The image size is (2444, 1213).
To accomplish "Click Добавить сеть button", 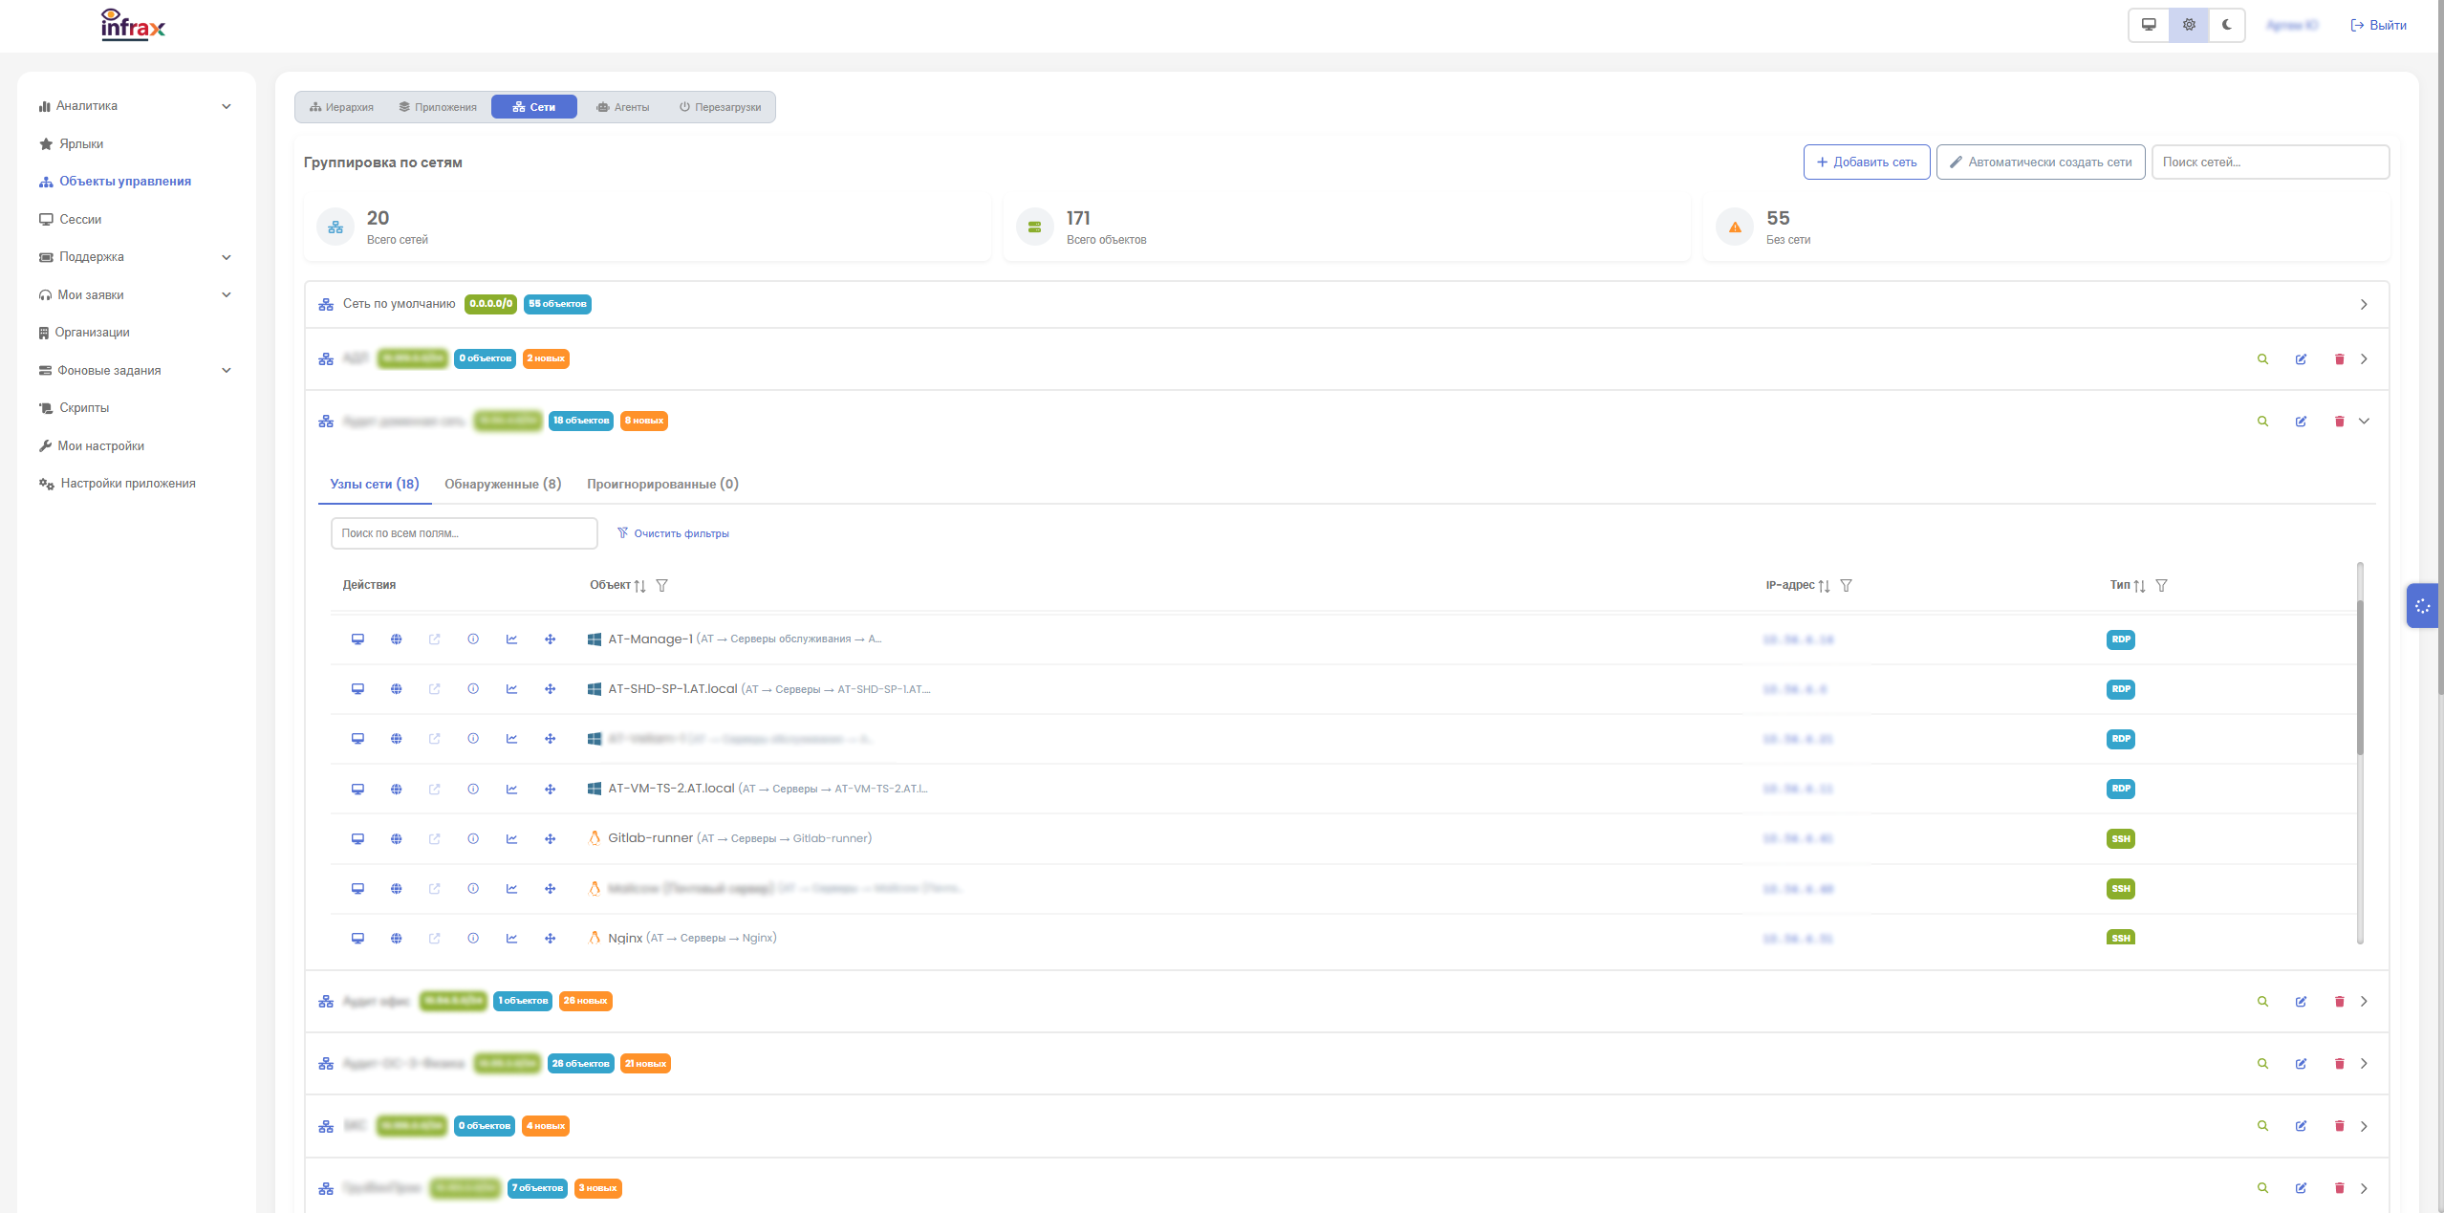I will pyautogui.click(x=1867, y=162).
